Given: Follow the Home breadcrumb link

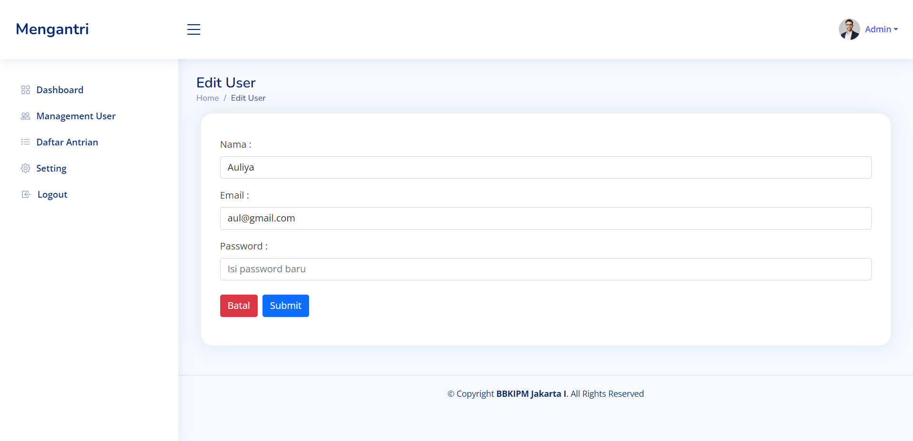Looking at the screenshot, I should click(x=208, y=98).
